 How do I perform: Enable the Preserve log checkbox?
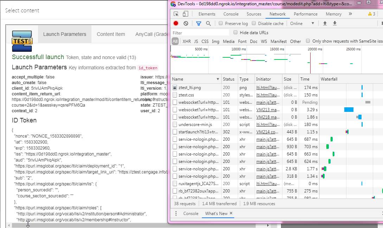(221, 23)
